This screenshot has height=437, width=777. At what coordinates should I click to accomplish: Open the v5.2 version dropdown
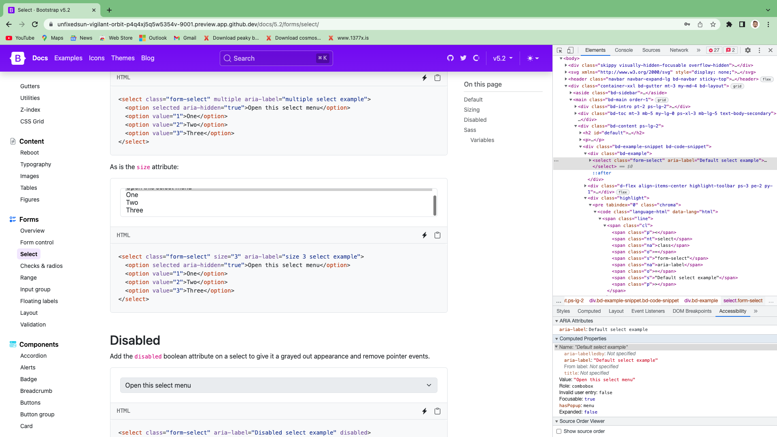pos(502,58)
